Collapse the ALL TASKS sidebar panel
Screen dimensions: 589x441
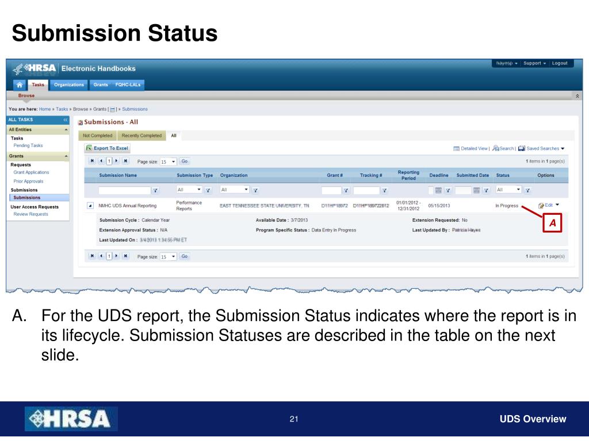point(66,119)
